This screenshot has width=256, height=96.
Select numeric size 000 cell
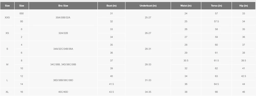pos(22,13)
